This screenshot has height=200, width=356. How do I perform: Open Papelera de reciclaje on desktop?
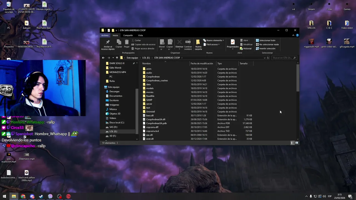tap(9, 7)
